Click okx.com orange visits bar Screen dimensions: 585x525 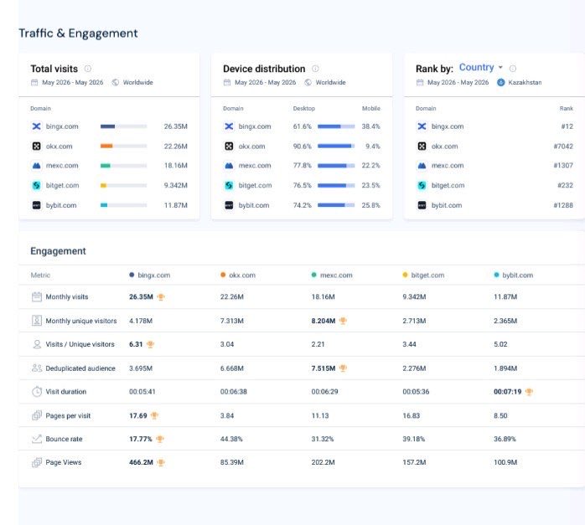tap(106, 146)
